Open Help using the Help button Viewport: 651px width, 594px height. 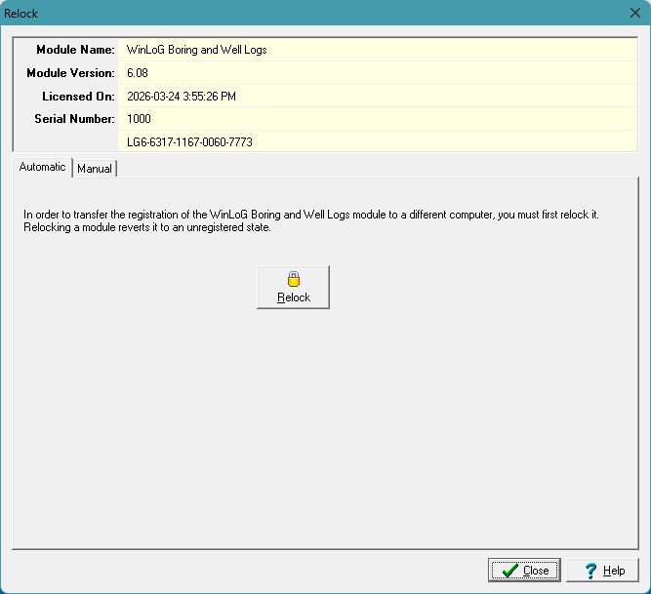pyautogui.click(x=602, y=571)
